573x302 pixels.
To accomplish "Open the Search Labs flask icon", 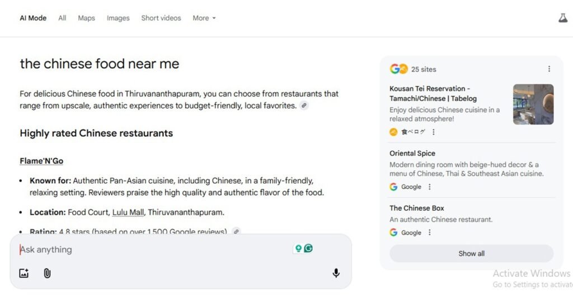I will [562, 18].
